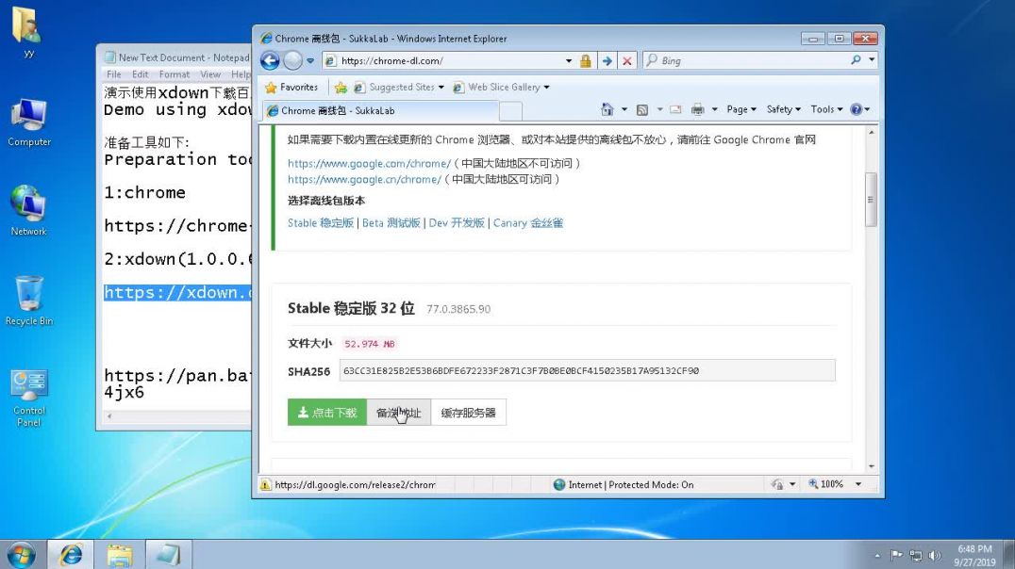
Task: Select the yy folder desktop icon
Action: pos(27,32)
